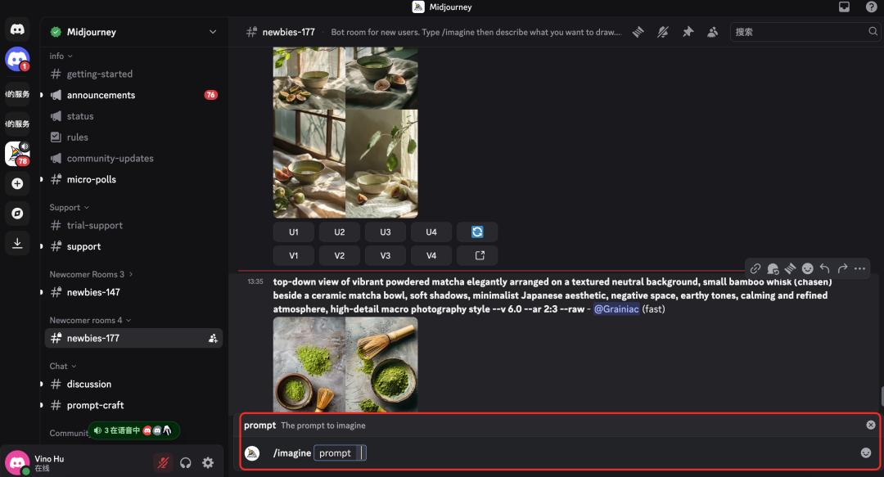
Task: Click @Grainiac mention link
Action: coord(616,309)
